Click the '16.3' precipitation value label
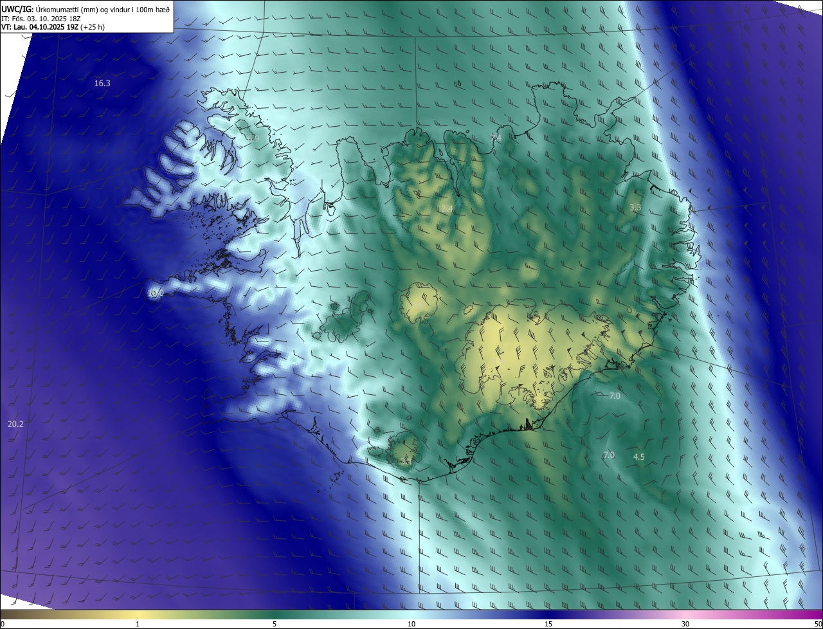 point(102,84)
